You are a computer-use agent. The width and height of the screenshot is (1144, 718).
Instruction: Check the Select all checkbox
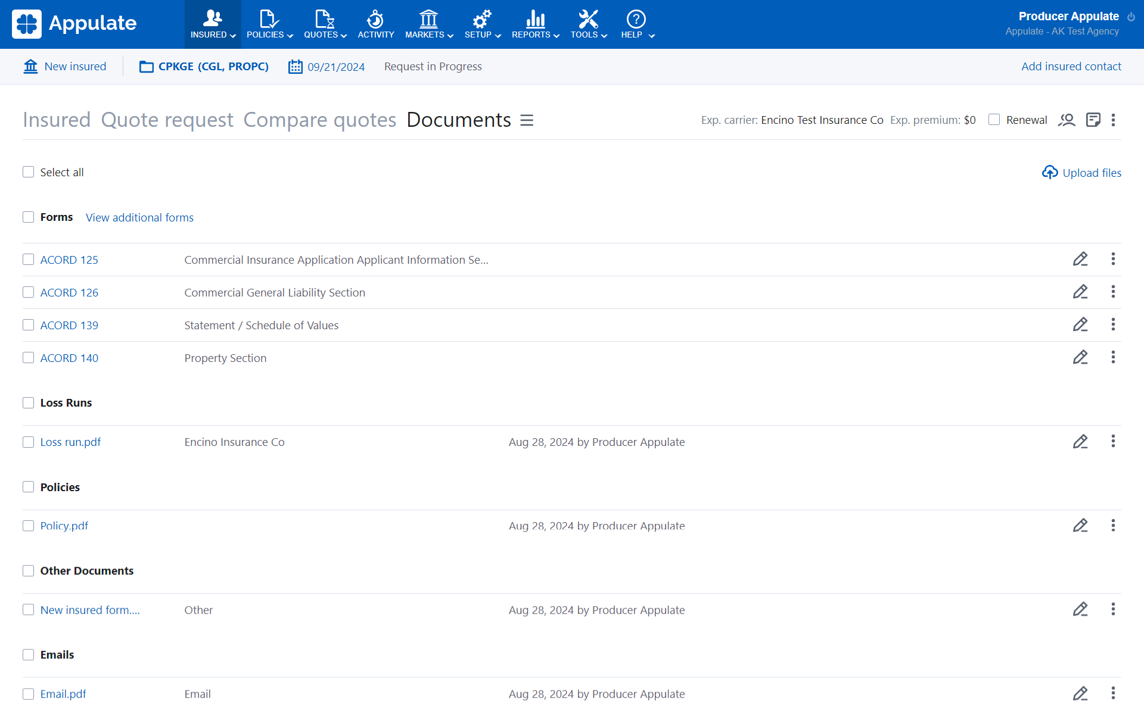click(x=28, y=172)
